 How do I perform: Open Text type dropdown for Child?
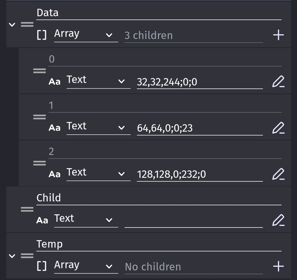pyautogui.click(x=86, y=220)
